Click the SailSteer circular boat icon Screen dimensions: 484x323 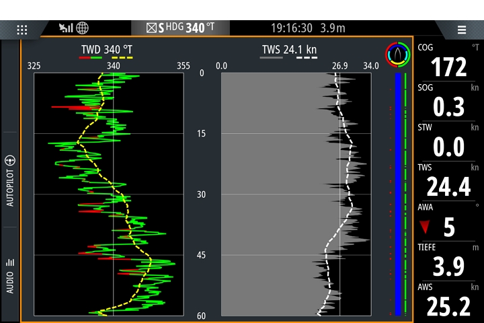pos(397,54)
